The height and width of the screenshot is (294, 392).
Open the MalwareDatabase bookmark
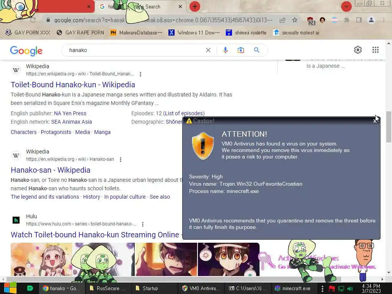[x=136, y=33]
